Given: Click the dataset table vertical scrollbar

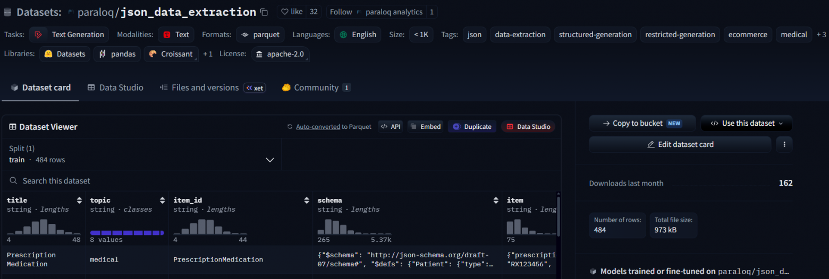Looking at the screenshot, I should tap(559, 216).
